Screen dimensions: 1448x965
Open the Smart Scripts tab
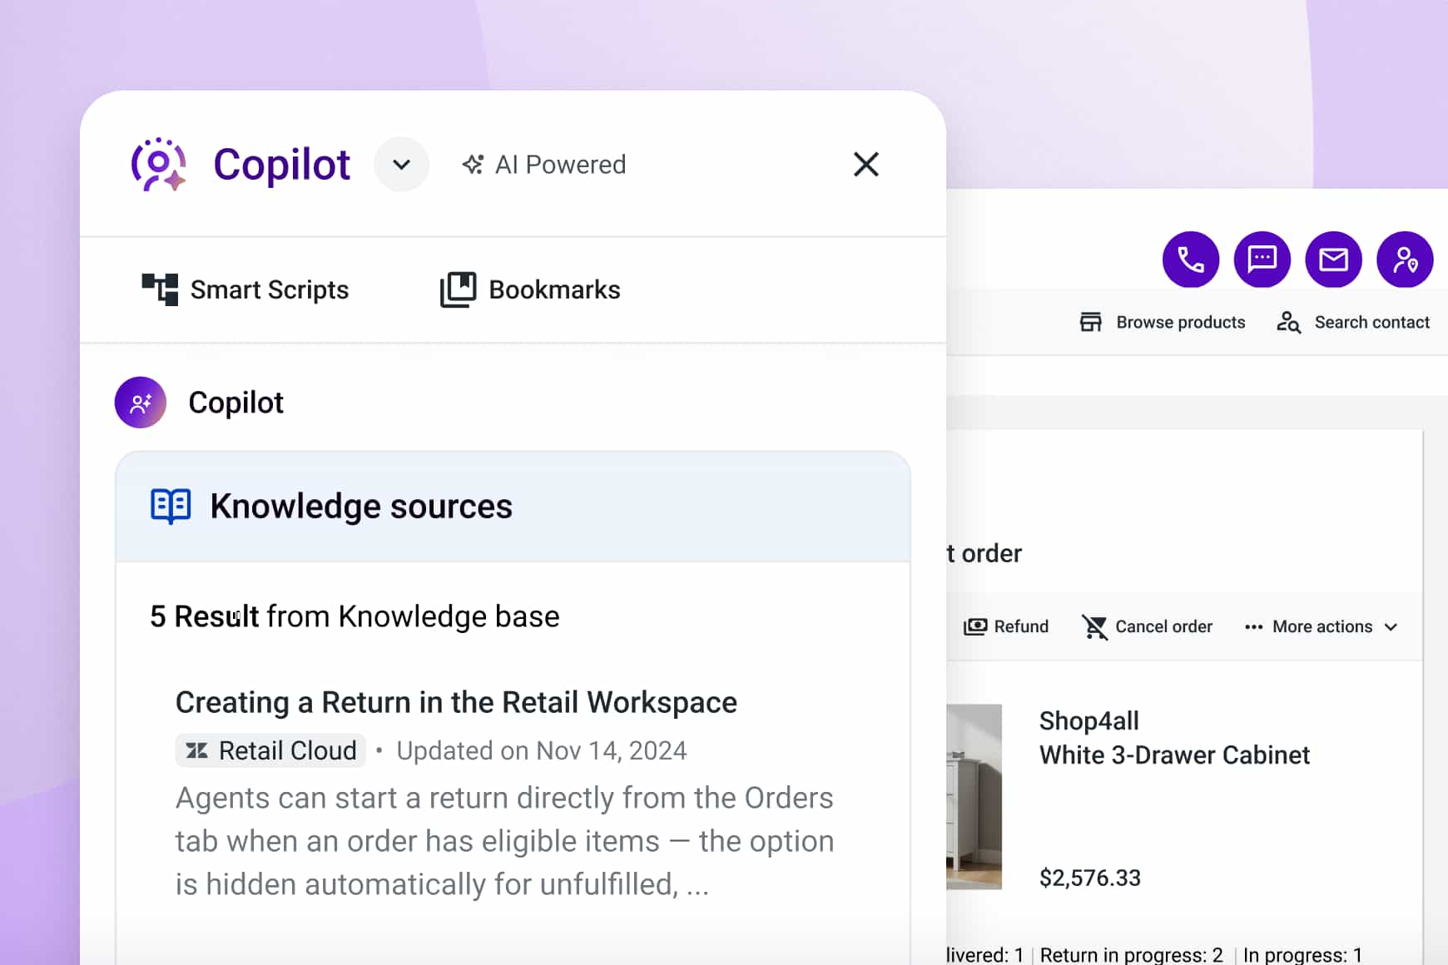[245, 289]
